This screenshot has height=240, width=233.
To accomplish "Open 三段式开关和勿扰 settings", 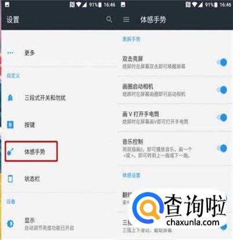I will click(59, 98).
